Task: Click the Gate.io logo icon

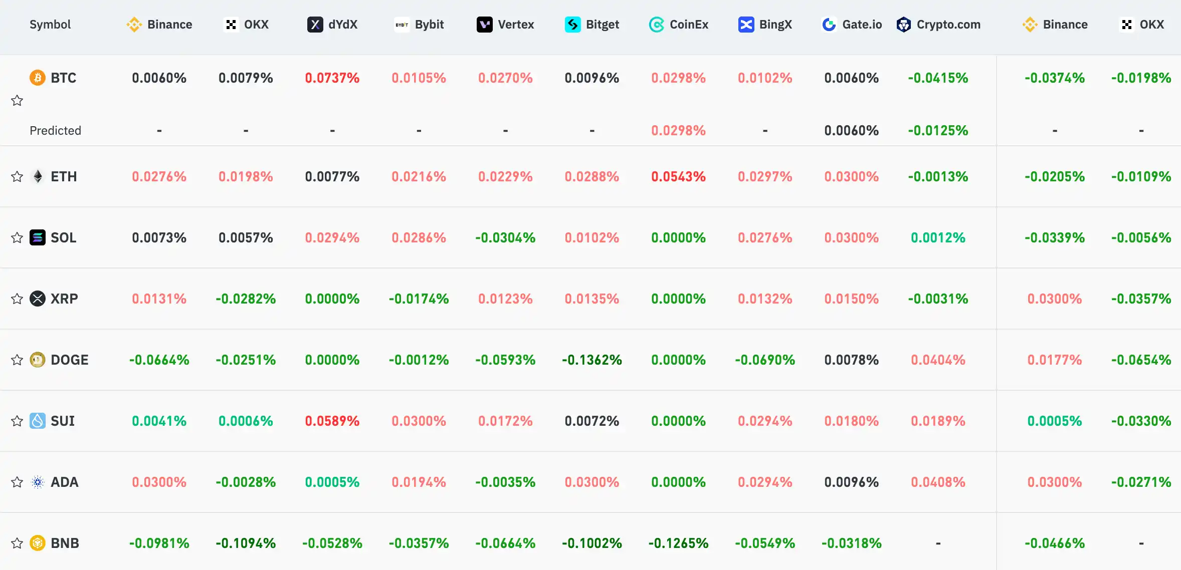Action: 829,25
